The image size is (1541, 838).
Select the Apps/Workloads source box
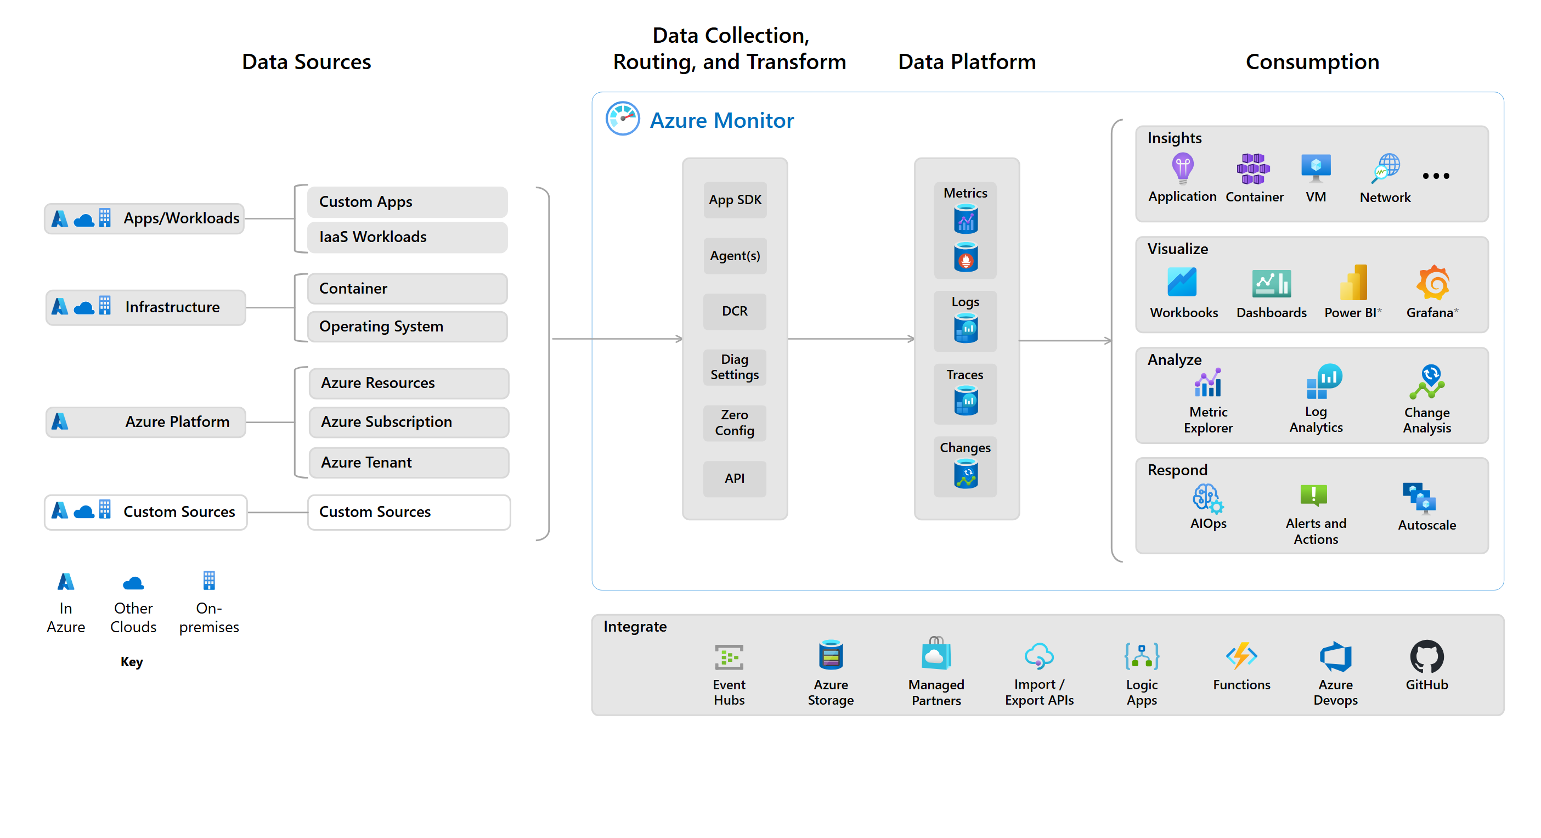pyautogui.click(x=145, y=218)
